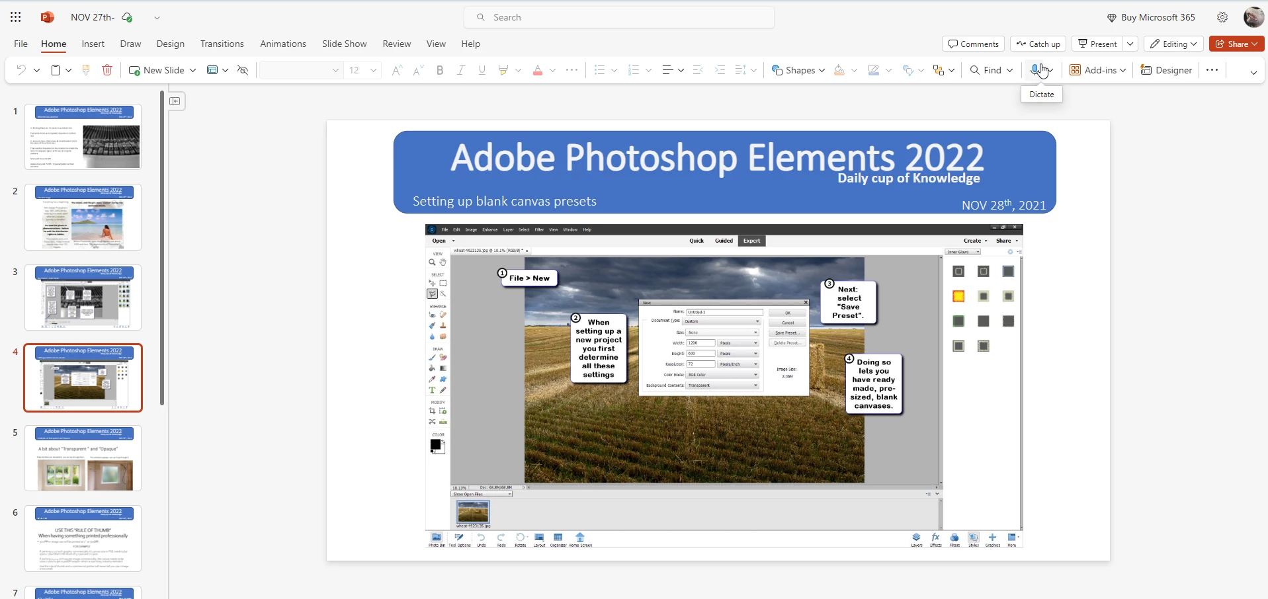Click the Paste clipboard icon
The image size is (1268, 599).
(x=56, y=70)
